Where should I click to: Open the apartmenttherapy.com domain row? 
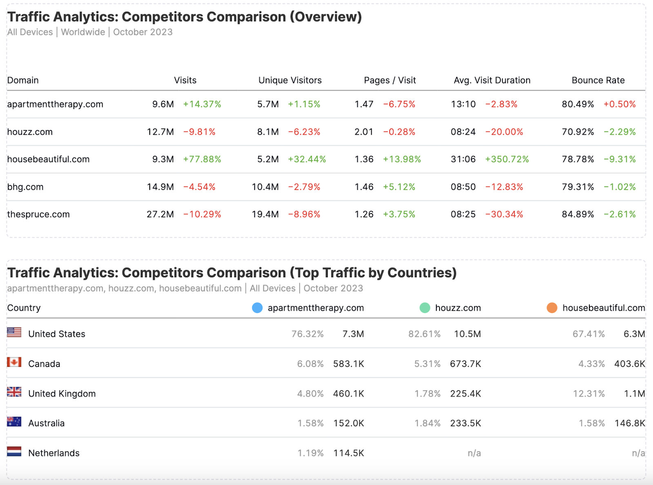(56, 105)
